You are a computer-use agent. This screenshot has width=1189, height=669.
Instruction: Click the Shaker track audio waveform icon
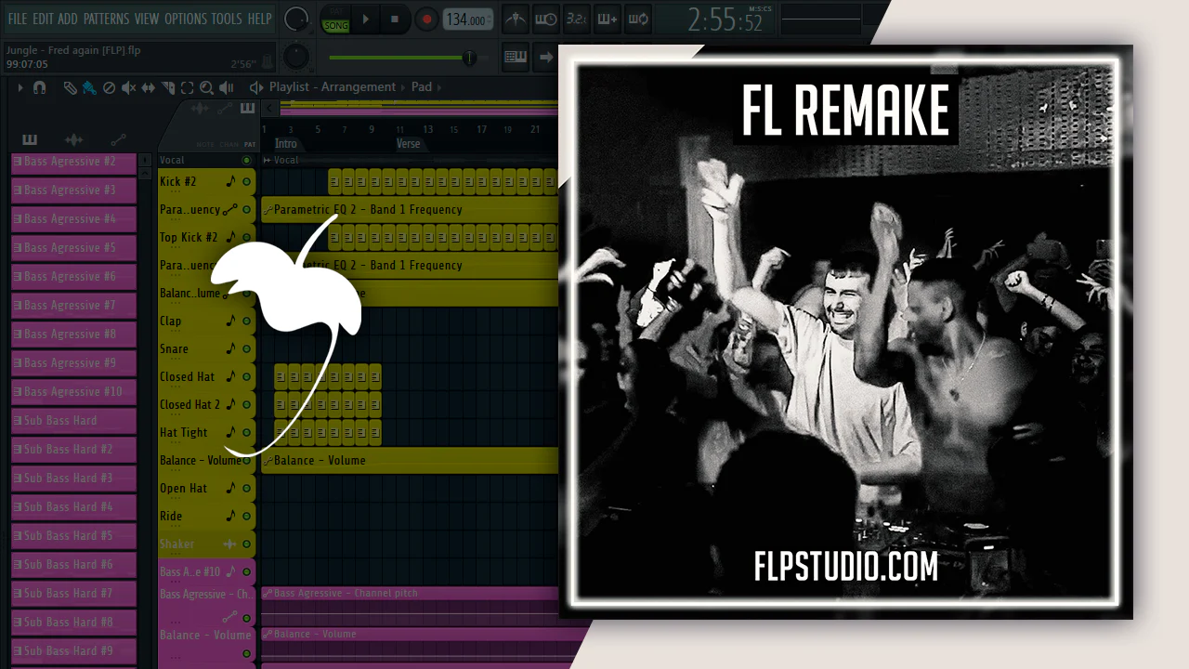point(229,544)
